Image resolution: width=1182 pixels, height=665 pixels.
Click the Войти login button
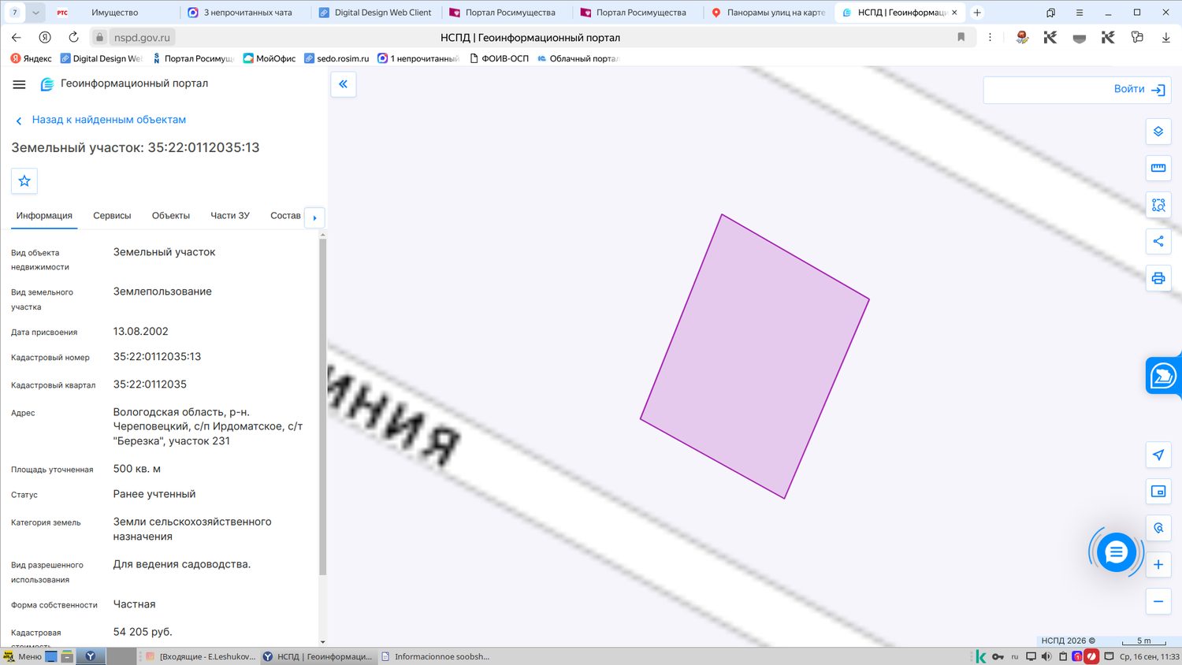(1077, 90)
